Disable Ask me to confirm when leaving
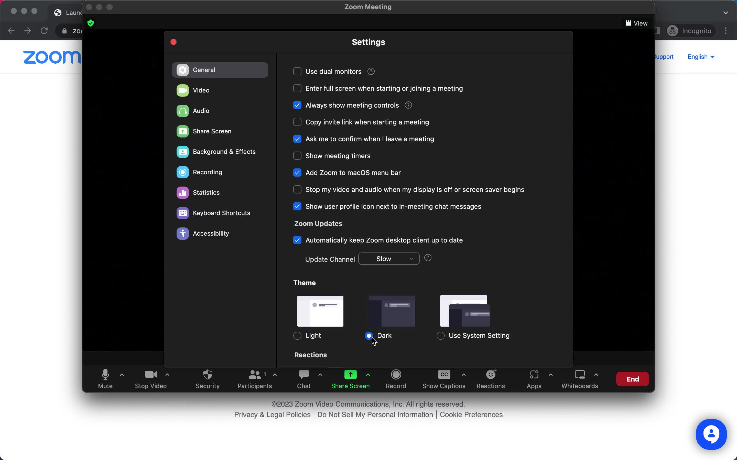 click(297, 139)
